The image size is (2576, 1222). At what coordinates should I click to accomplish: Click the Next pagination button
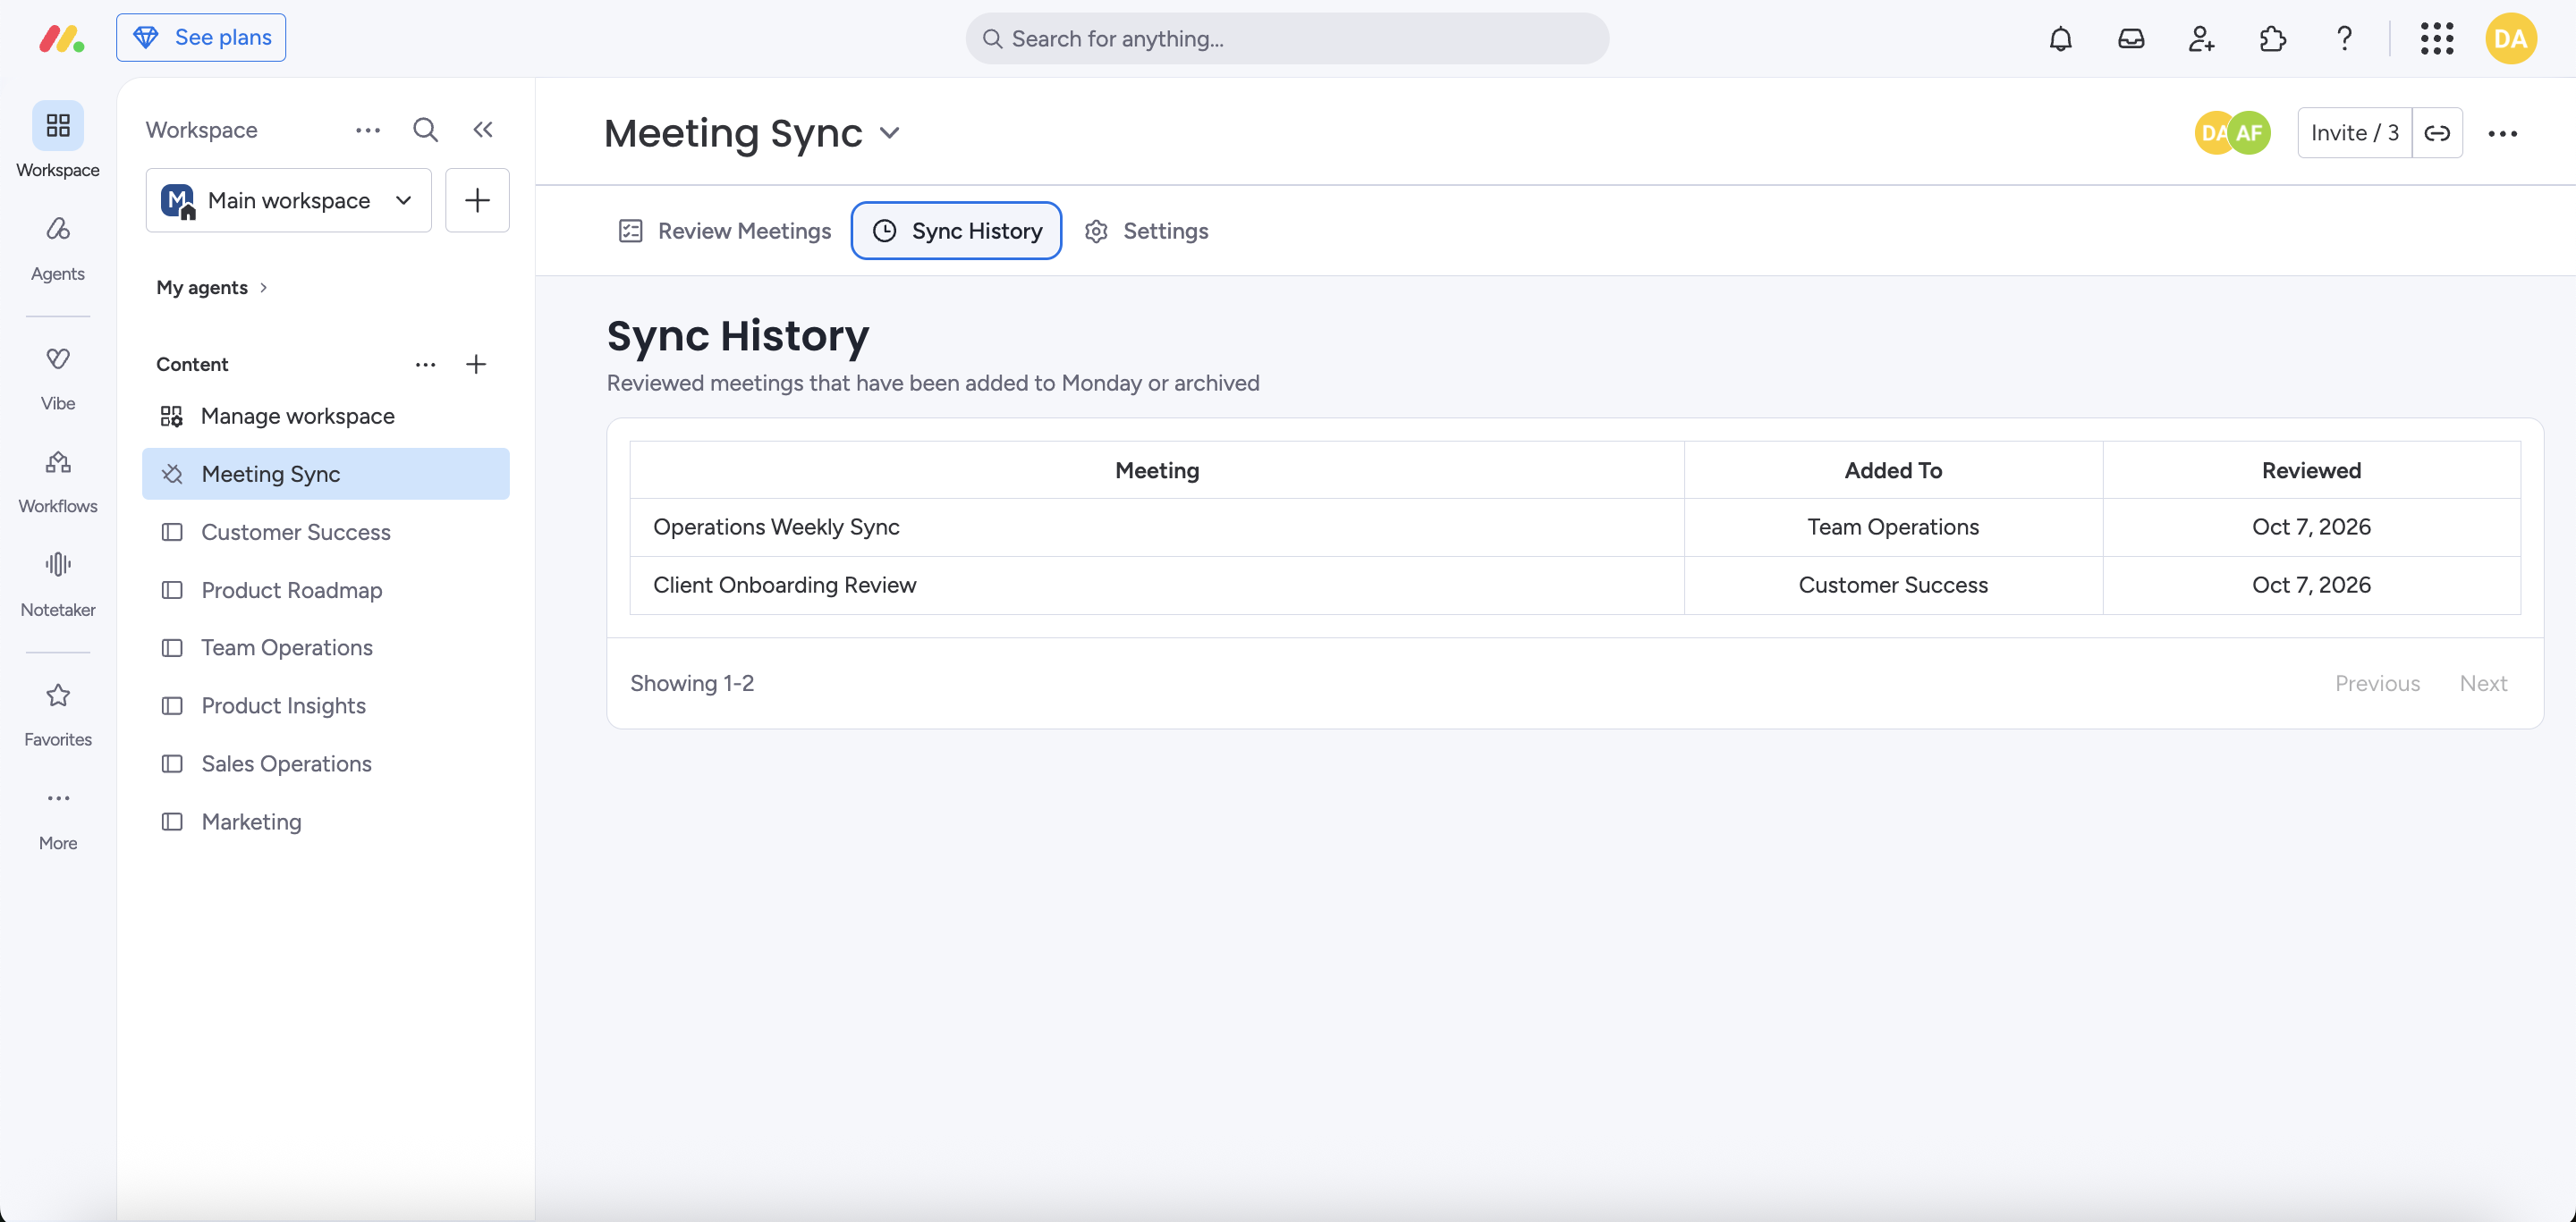2483,684
